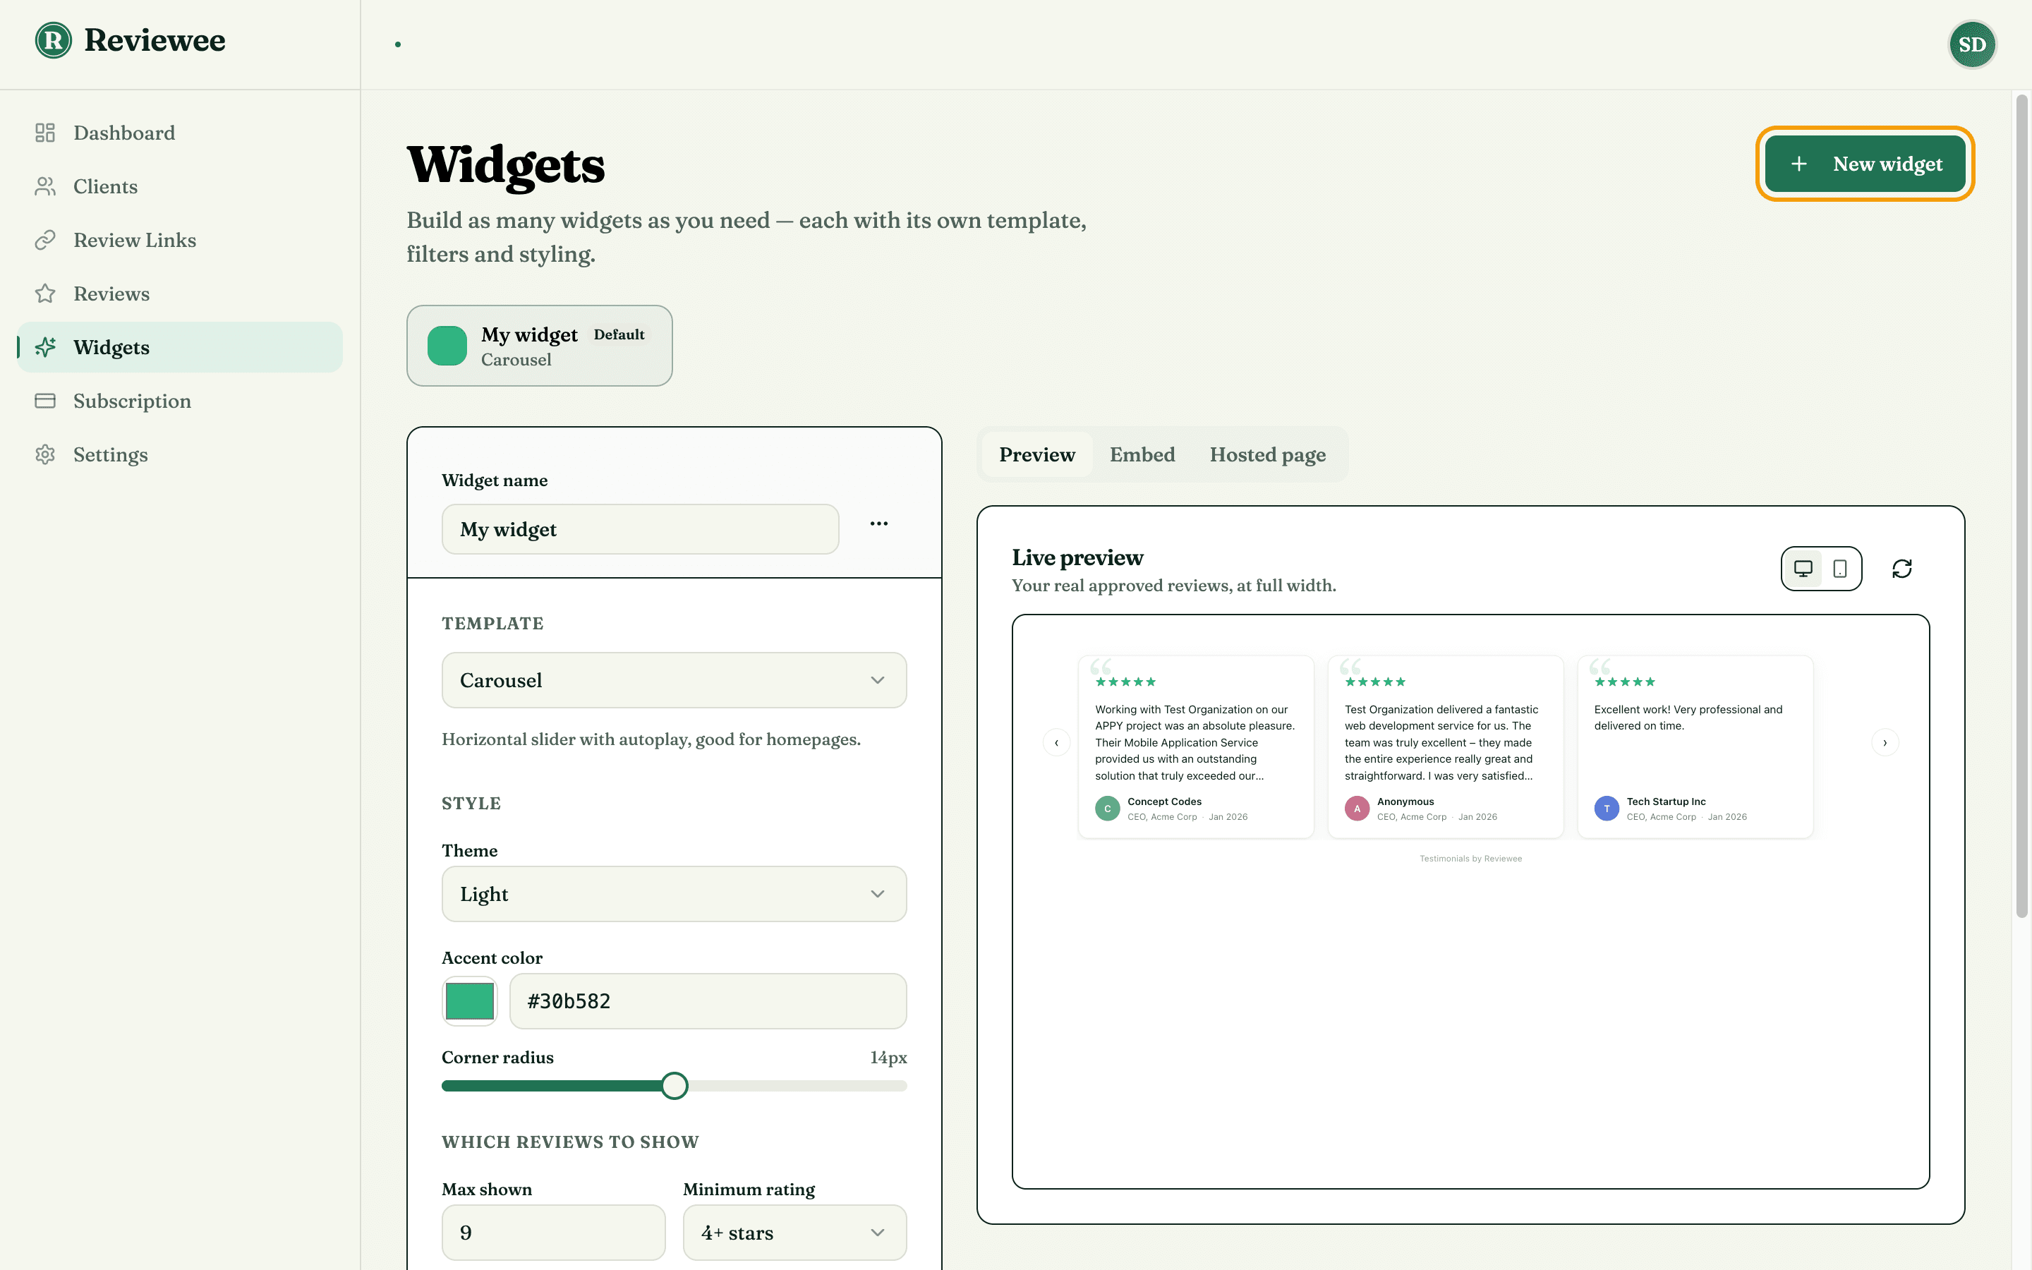Click the Widget name input field
The height and width of the screenshot is (1270, 2032).
640,529
